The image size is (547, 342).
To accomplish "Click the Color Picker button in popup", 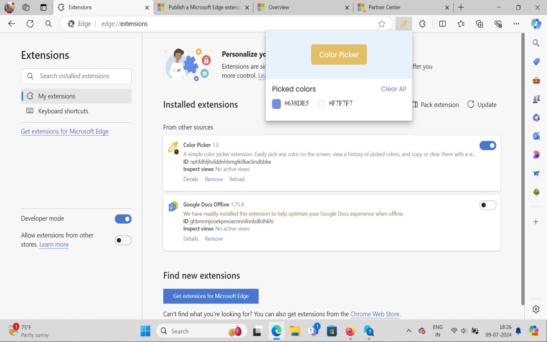I will (339, 55).
